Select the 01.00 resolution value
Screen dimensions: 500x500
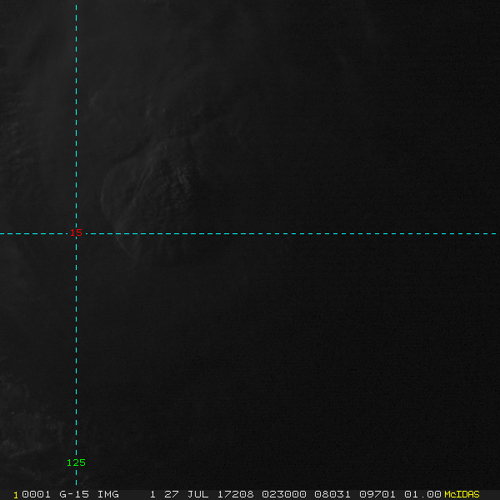[x=422, y=494]
